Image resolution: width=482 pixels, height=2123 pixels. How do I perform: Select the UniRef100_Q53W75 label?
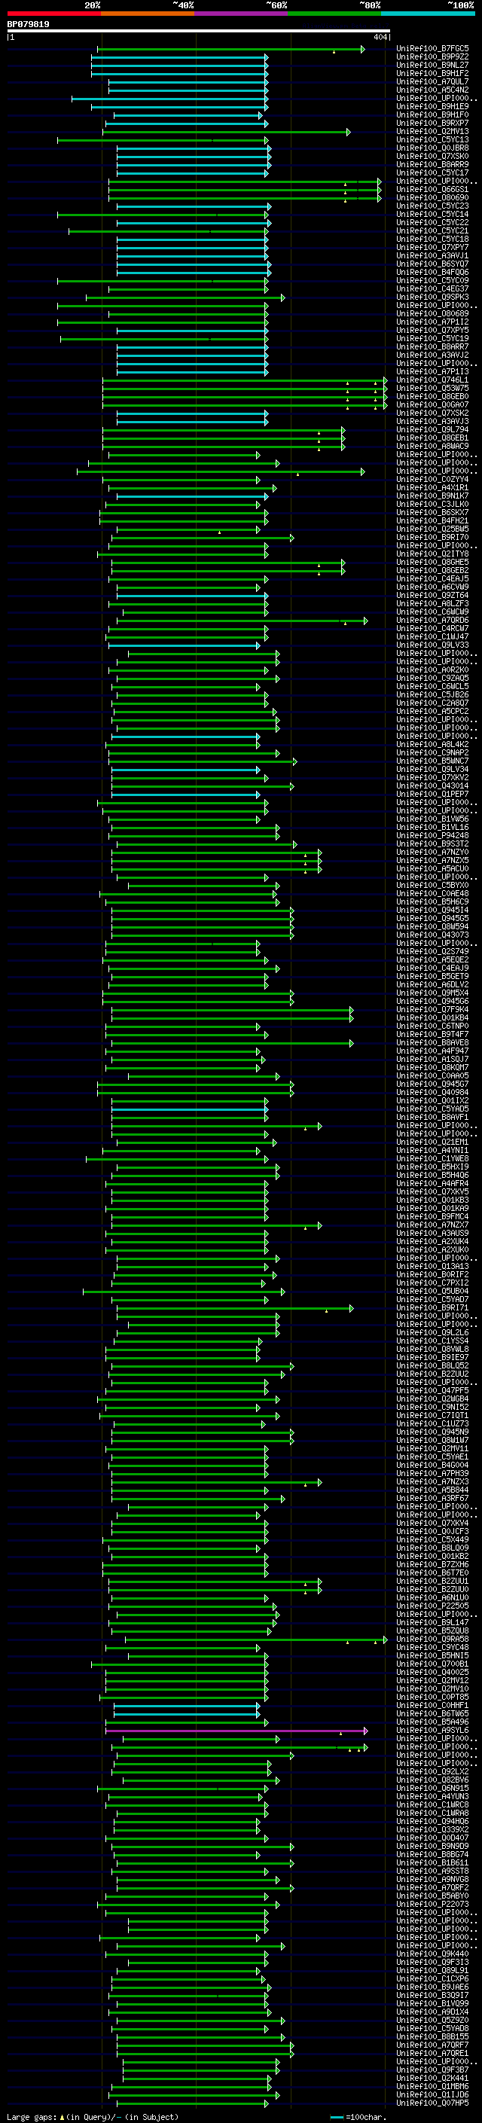[x=432, y=388]
